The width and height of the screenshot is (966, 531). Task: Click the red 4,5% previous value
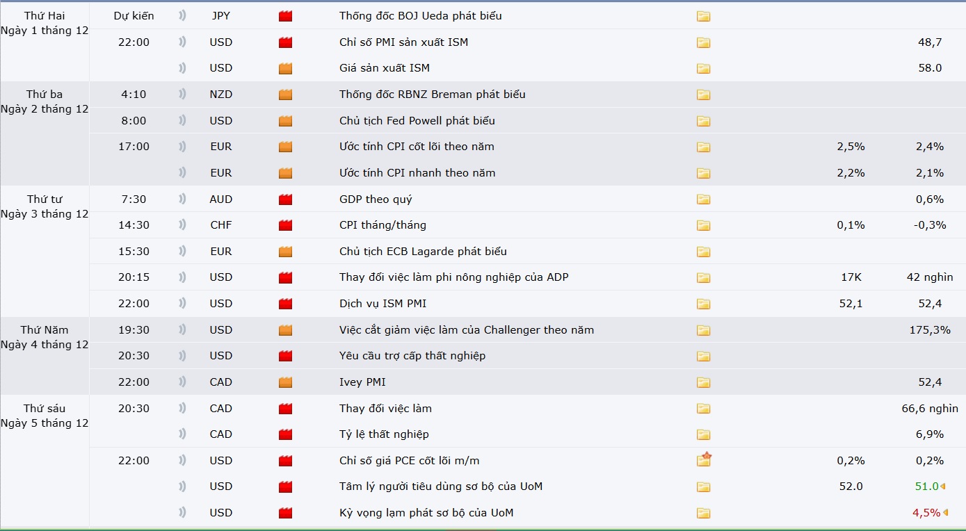tap(926, 513)
